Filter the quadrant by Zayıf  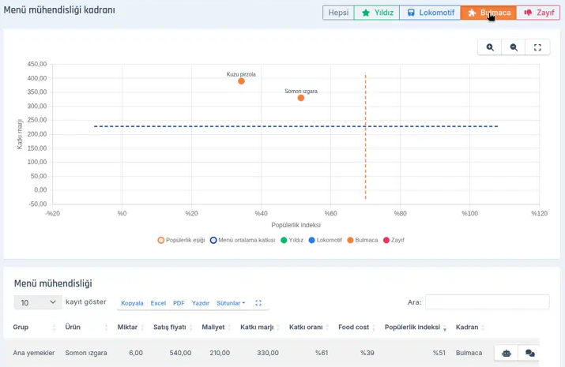pos(538,13)
